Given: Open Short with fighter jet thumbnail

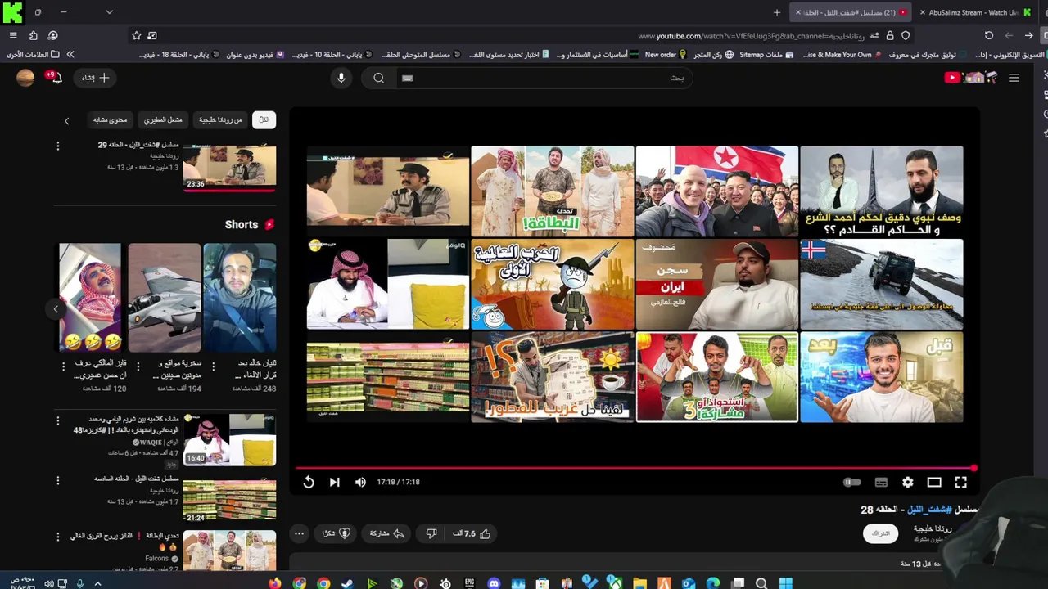Looking at the screenshot, I should pyautogui.click(x=164, y=297).
